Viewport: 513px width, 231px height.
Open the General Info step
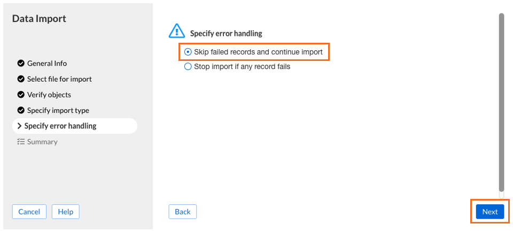point(47,63)
